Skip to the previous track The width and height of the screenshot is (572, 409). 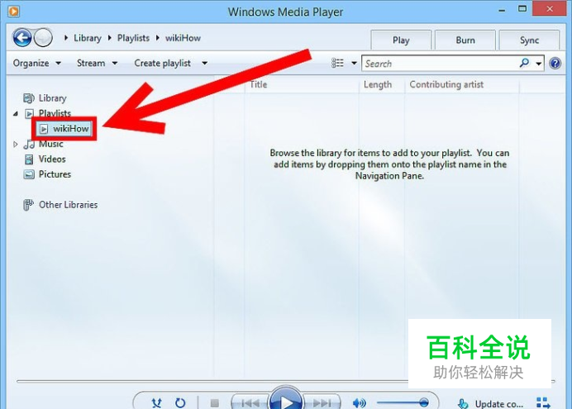coord(250,403)
